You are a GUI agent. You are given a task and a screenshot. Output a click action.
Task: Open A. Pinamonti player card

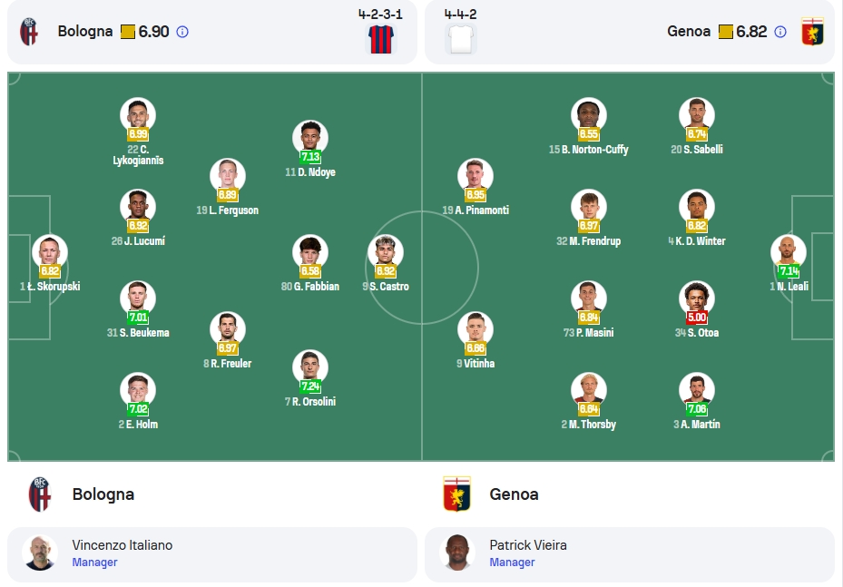pyautogui.click(x=475, y=187)
